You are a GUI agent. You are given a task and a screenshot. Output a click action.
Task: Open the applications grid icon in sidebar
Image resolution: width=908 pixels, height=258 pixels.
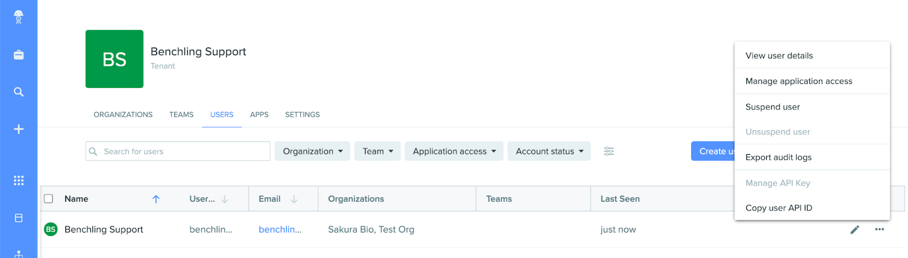click(x=18, y=180)
